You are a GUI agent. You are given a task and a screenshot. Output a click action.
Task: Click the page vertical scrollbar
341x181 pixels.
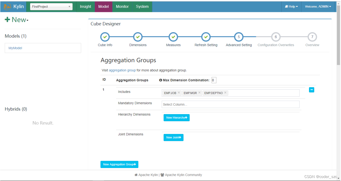pyautogui.click(x=338, y=35)
